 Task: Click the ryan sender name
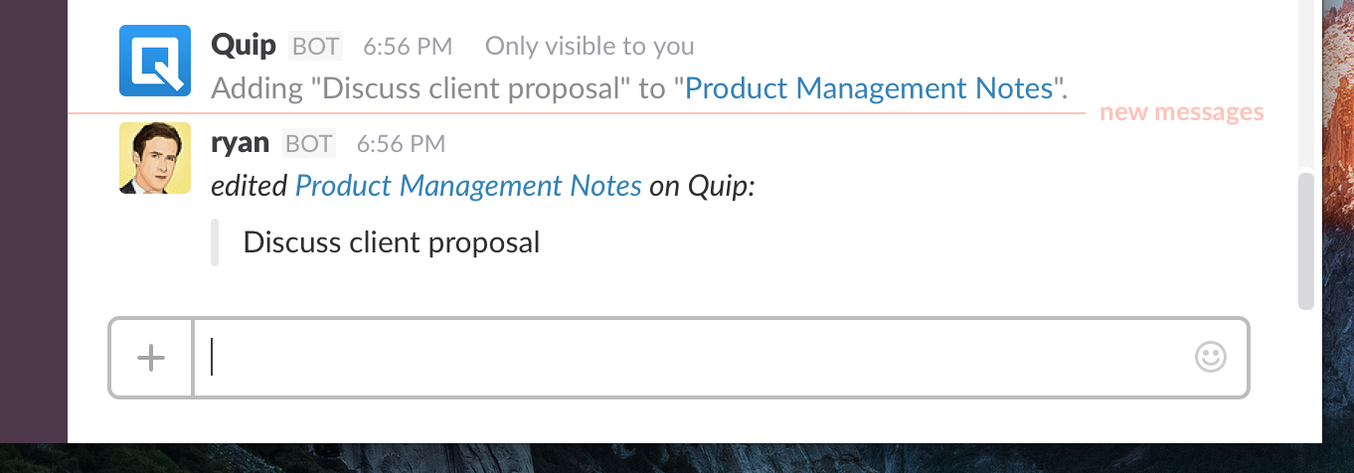(240, 142)
